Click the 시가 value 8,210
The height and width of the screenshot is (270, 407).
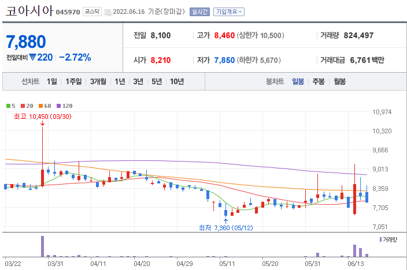click(161, 60)
